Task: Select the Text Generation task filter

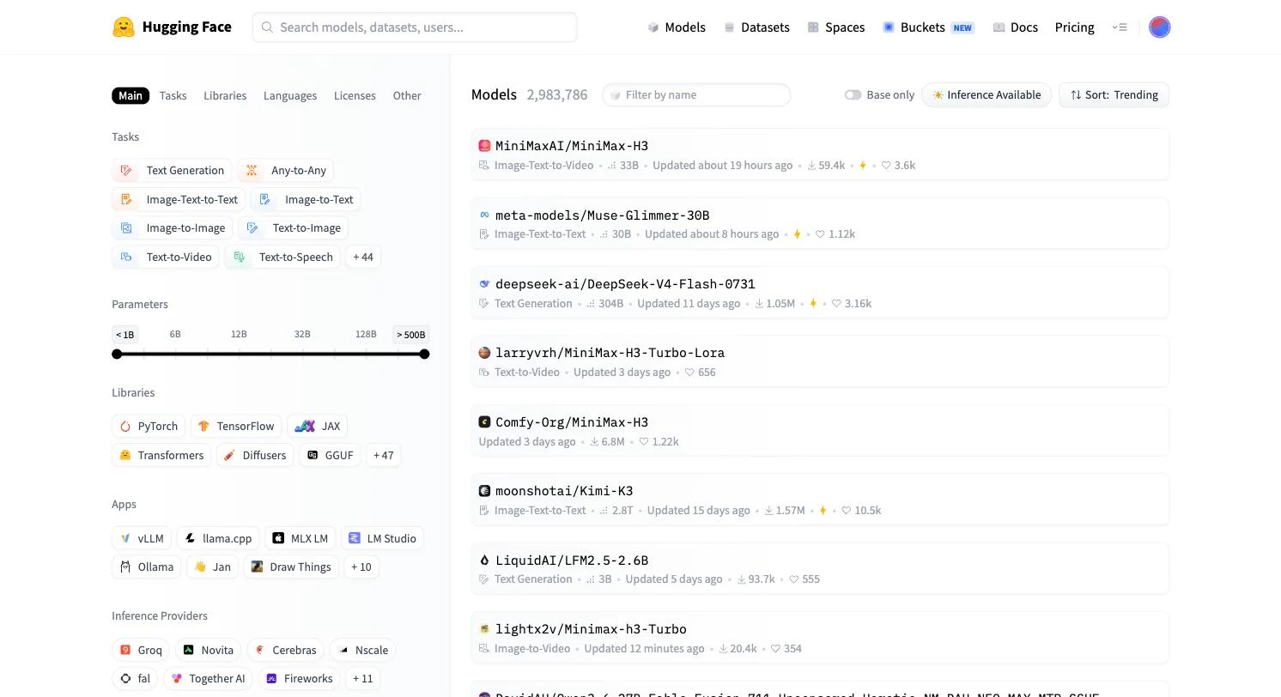Action: click(172, 170)
